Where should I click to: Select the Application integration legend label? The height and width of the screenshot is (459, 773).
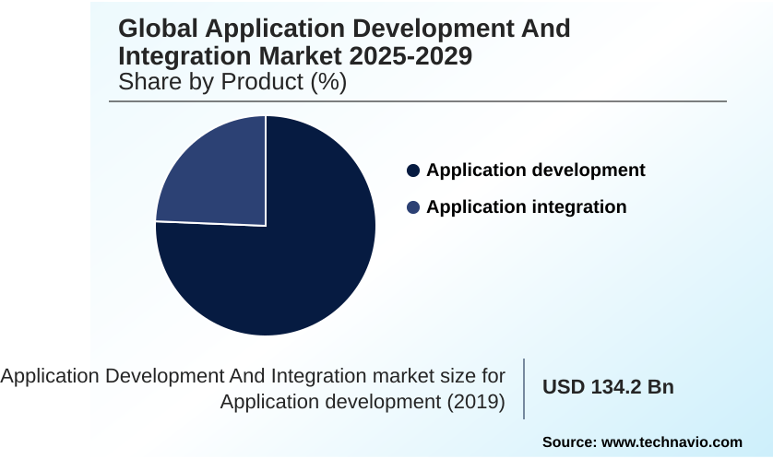526,207
